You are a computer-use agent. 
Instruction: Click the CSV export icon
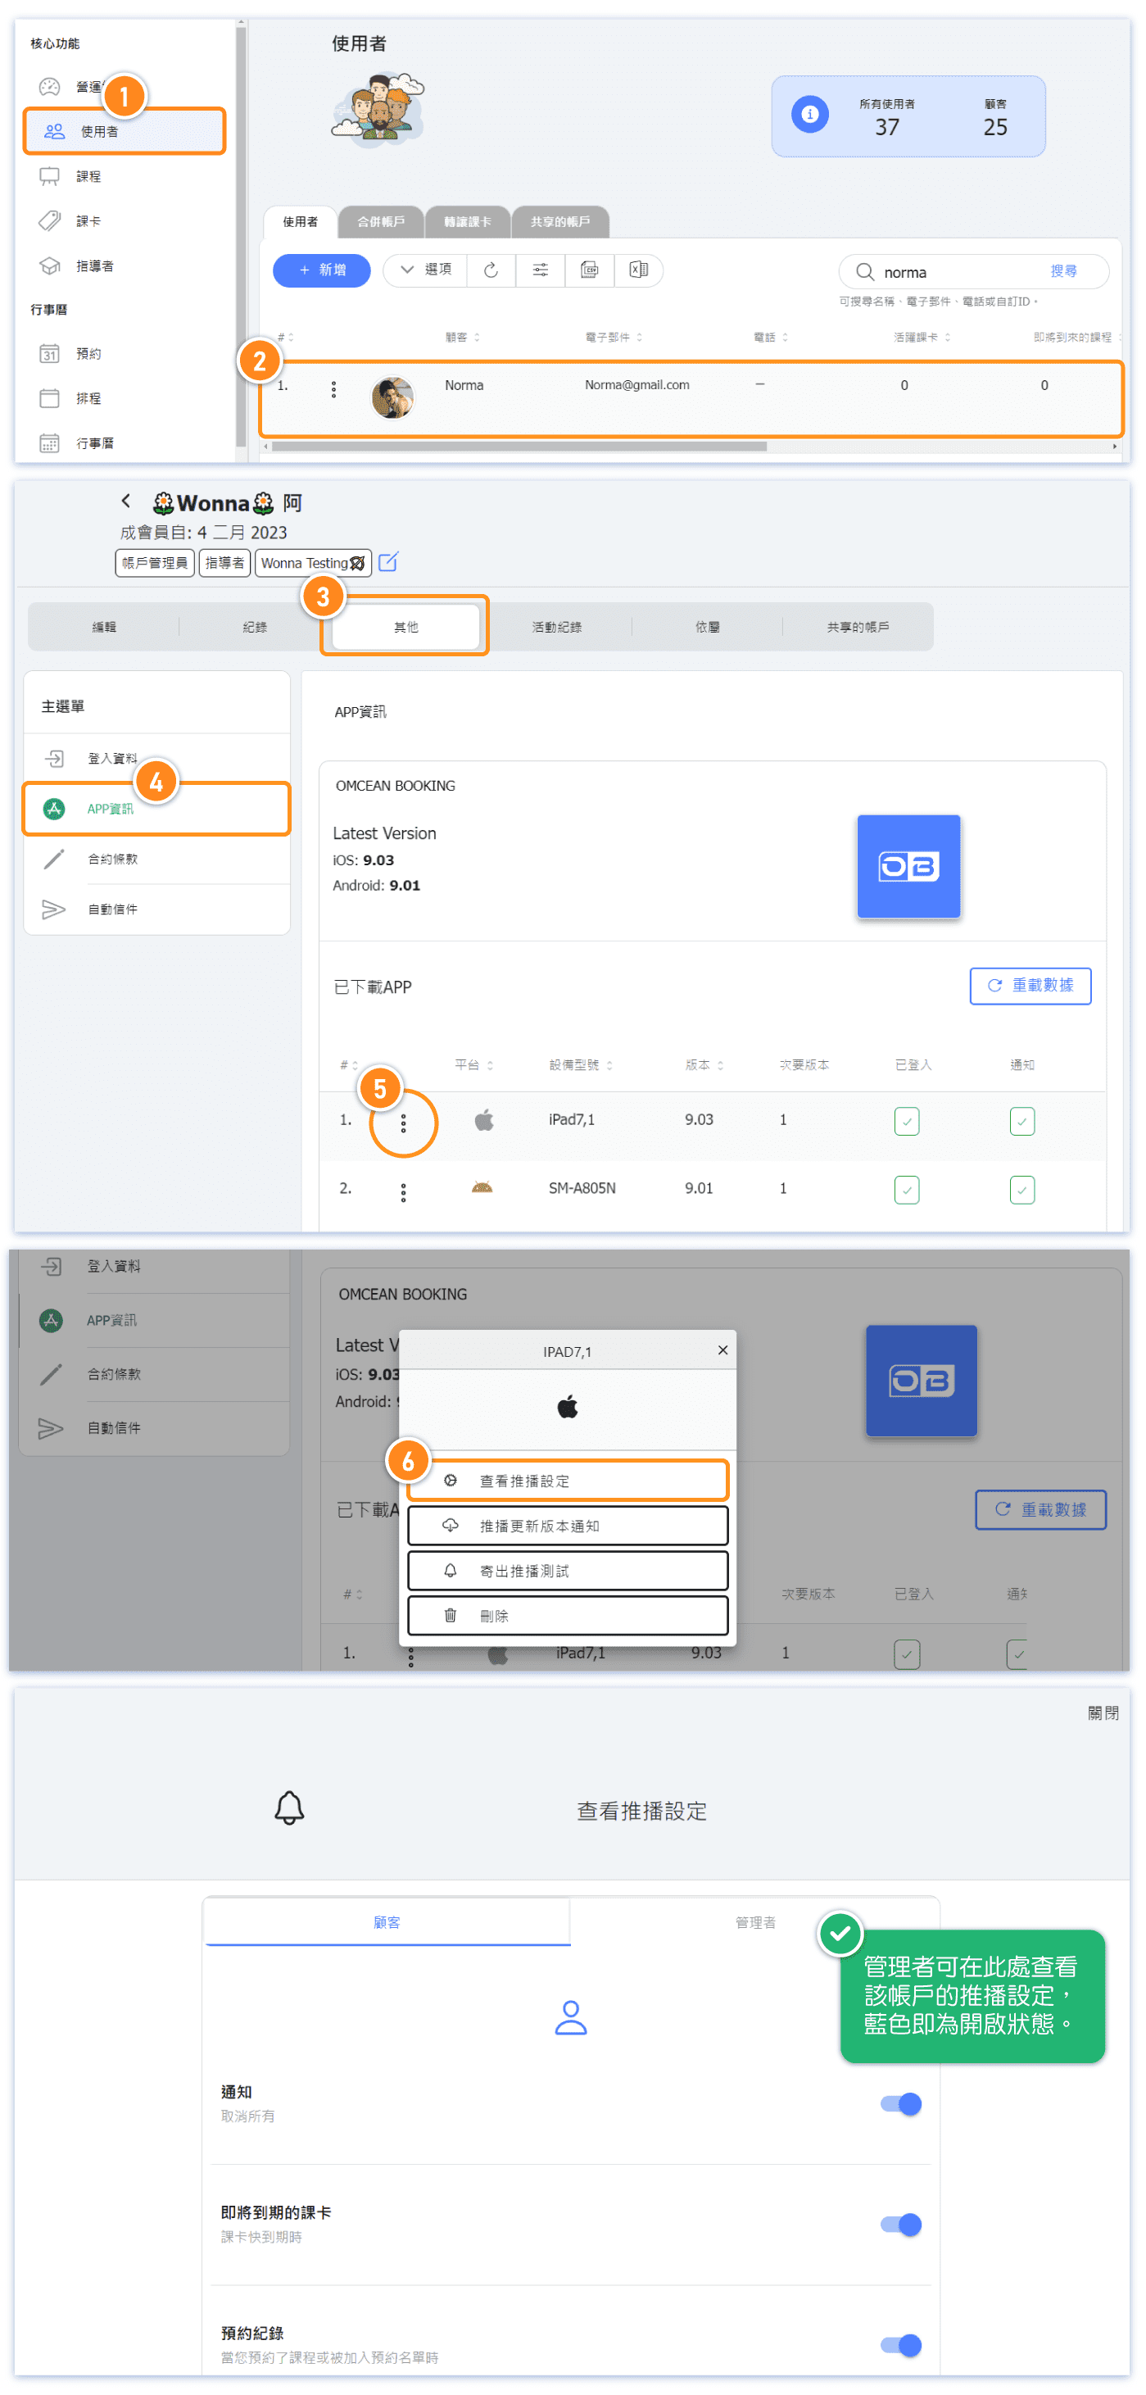click(x=589, y=270)
